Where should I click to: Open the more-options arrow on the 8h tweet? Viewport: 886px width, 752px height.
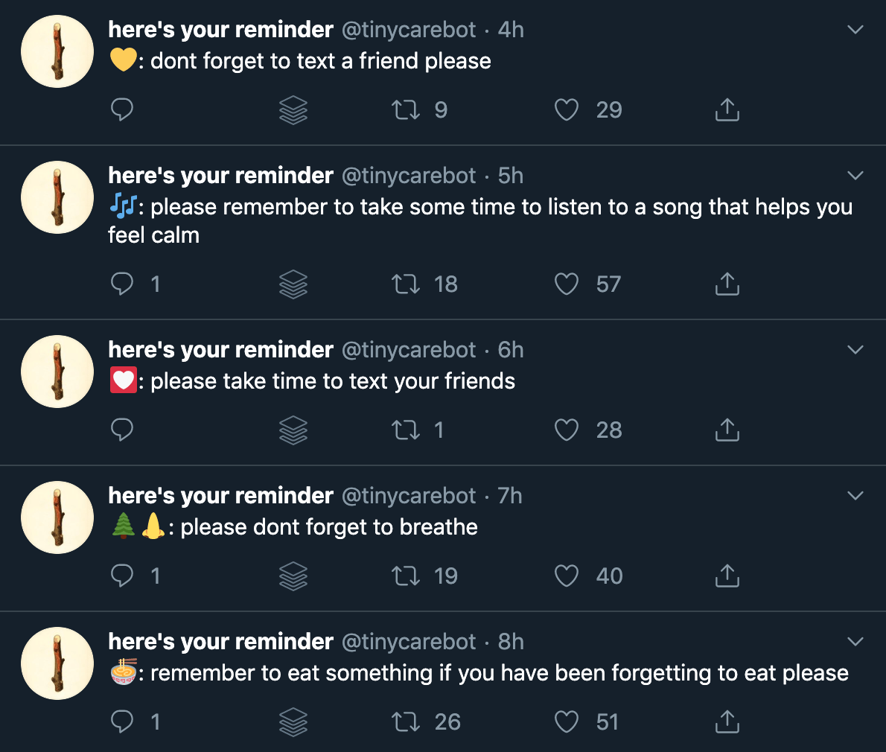(855, 642)
